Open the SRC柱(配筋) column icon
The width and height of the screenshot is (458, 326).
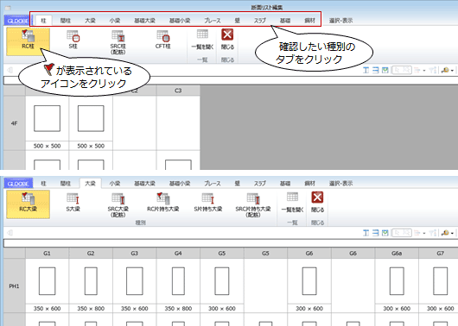coord(118,42)
